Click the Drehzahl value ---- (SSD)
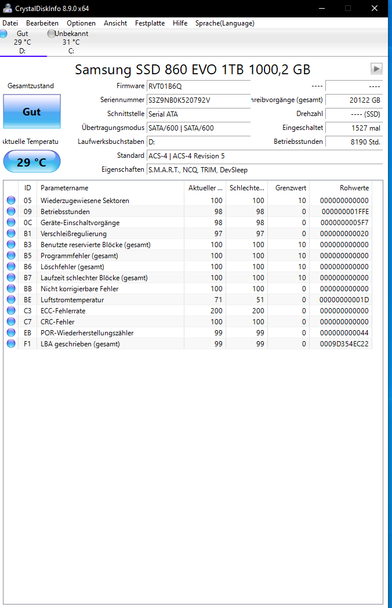The width and height of the screenshot is (392, 608). click(354, 114)
